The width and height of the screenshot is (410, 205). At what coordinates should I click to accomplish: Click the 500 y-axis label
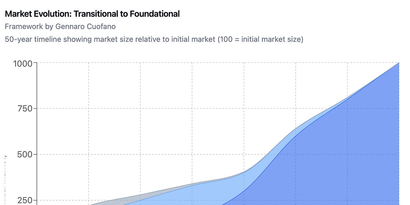pos(25,154)
